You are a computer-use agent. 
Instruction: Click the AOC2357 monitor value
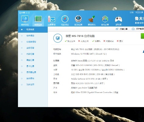pos(88,83)
